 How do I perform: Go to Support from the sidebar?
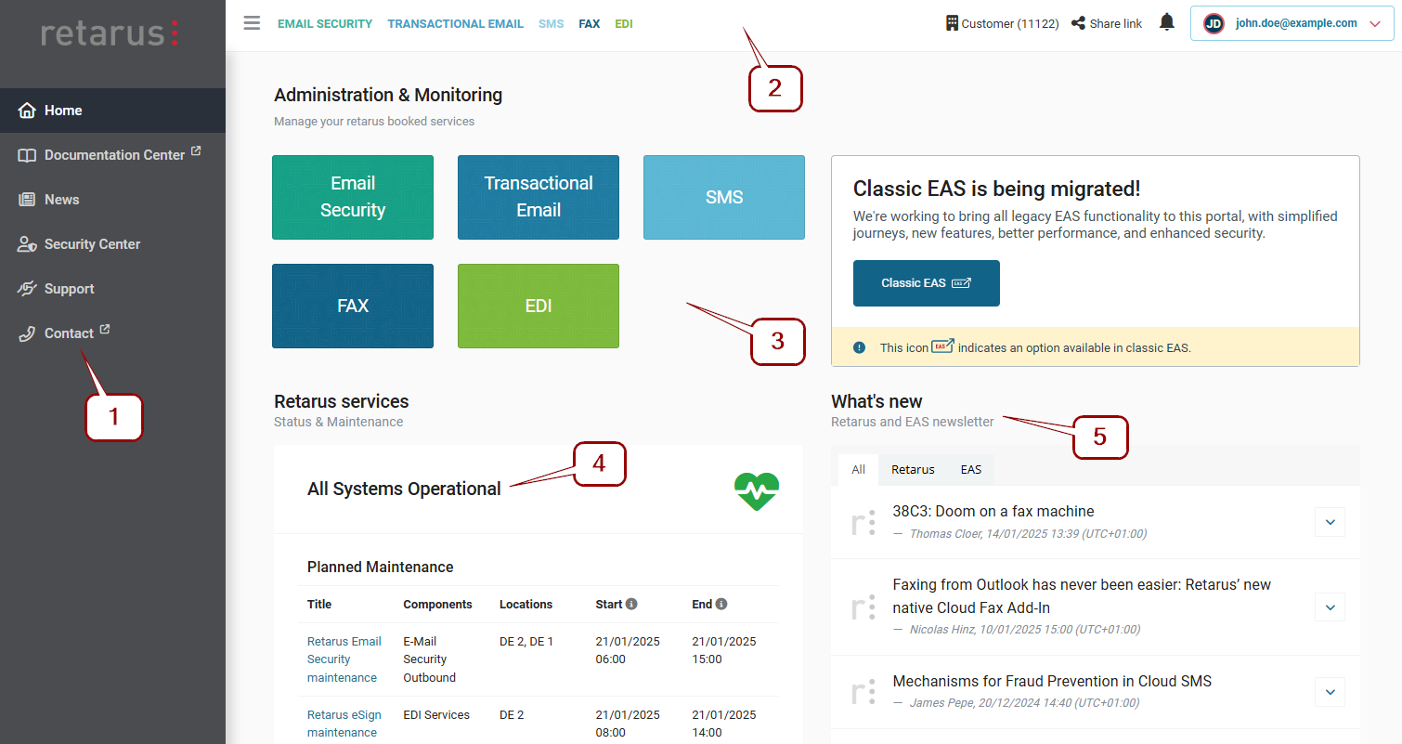(x=70, y=288)
